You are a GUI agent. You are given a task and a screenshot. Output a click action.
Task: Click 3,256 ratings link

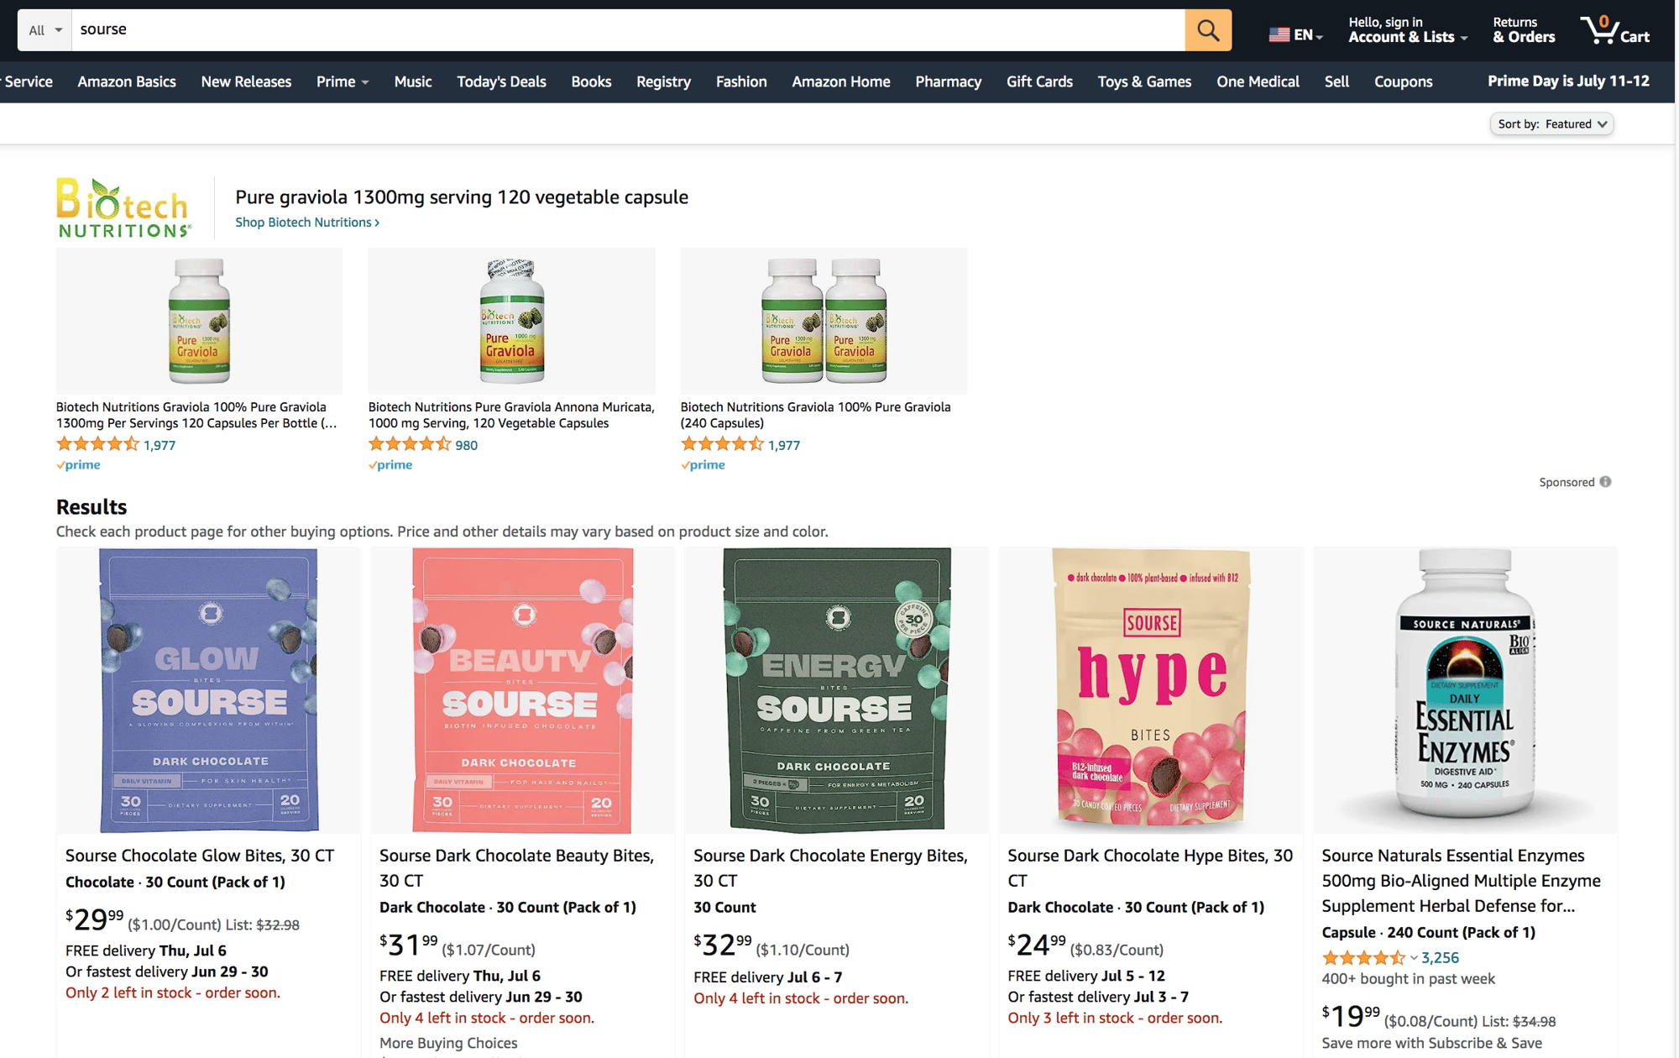pos(1440,958)
